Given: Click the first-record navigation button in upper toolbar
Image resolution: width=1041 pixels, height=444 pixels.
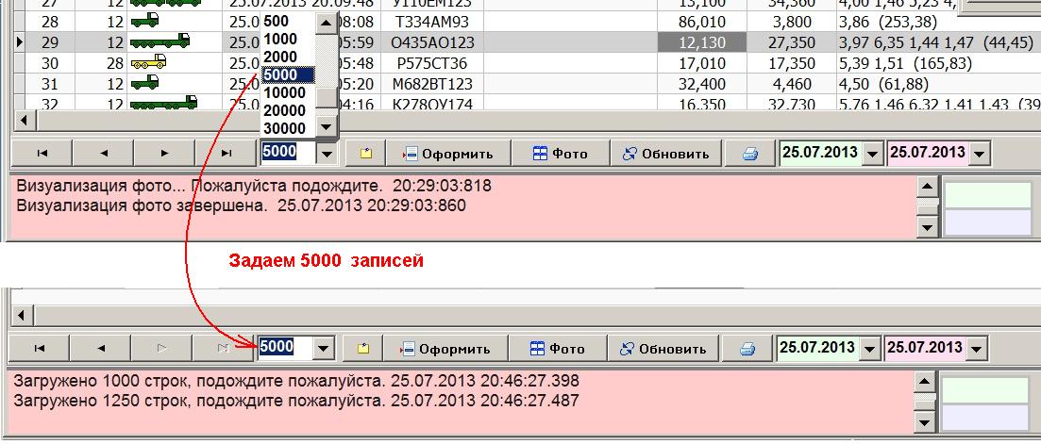Looking at the screenshot, I should click(42, 154).
